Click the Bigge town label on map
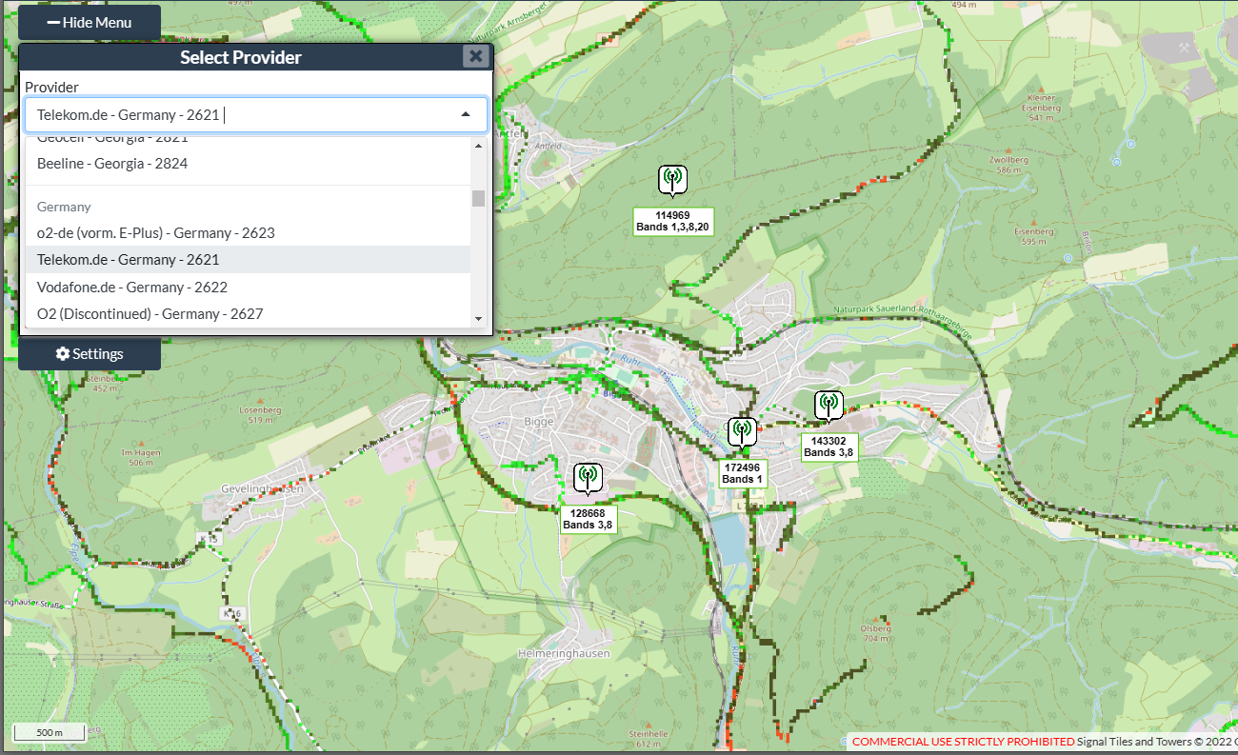 pyautogui.click(x=538, y=422)
